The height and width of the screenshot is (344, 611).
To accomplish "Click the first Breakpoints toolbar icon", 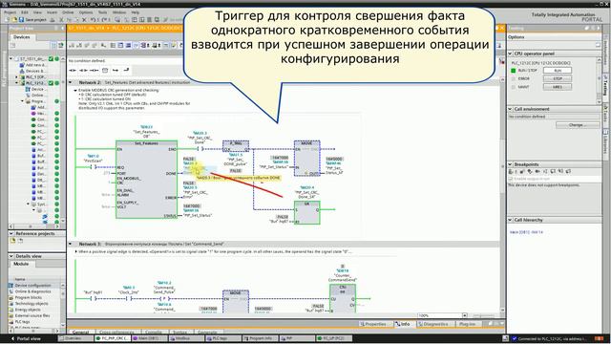I will (511, 172).
